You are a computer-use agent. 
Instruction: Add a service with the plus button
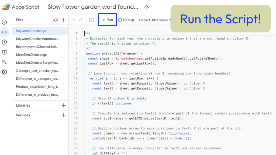click(64, 115)
